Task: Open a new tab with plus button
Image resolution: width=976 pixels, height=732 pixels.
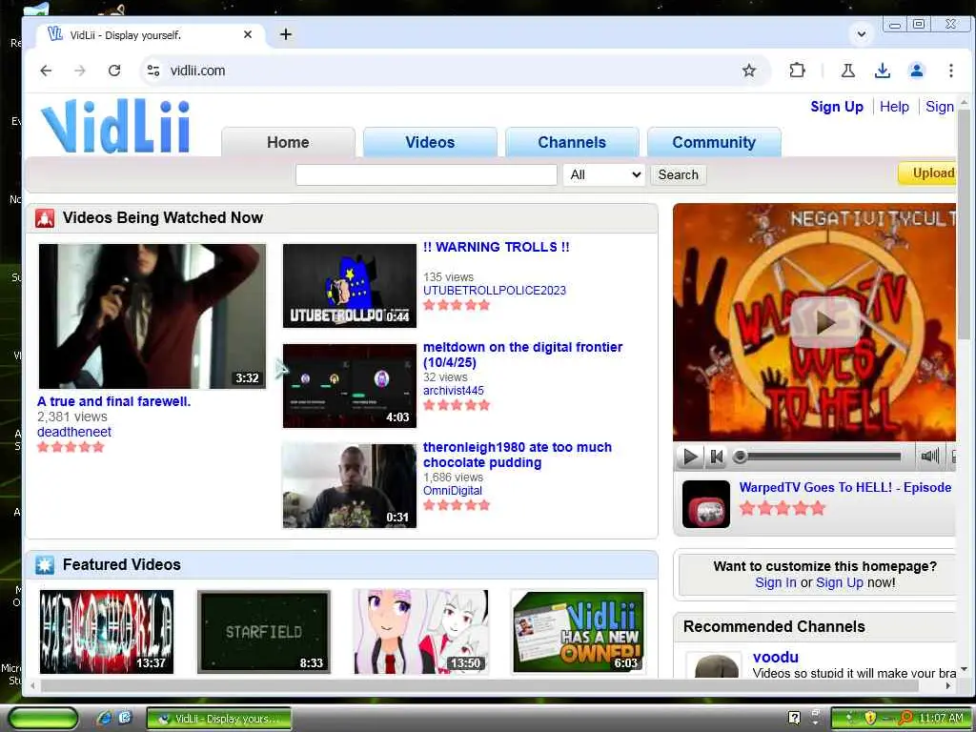Action: [286, 34]
